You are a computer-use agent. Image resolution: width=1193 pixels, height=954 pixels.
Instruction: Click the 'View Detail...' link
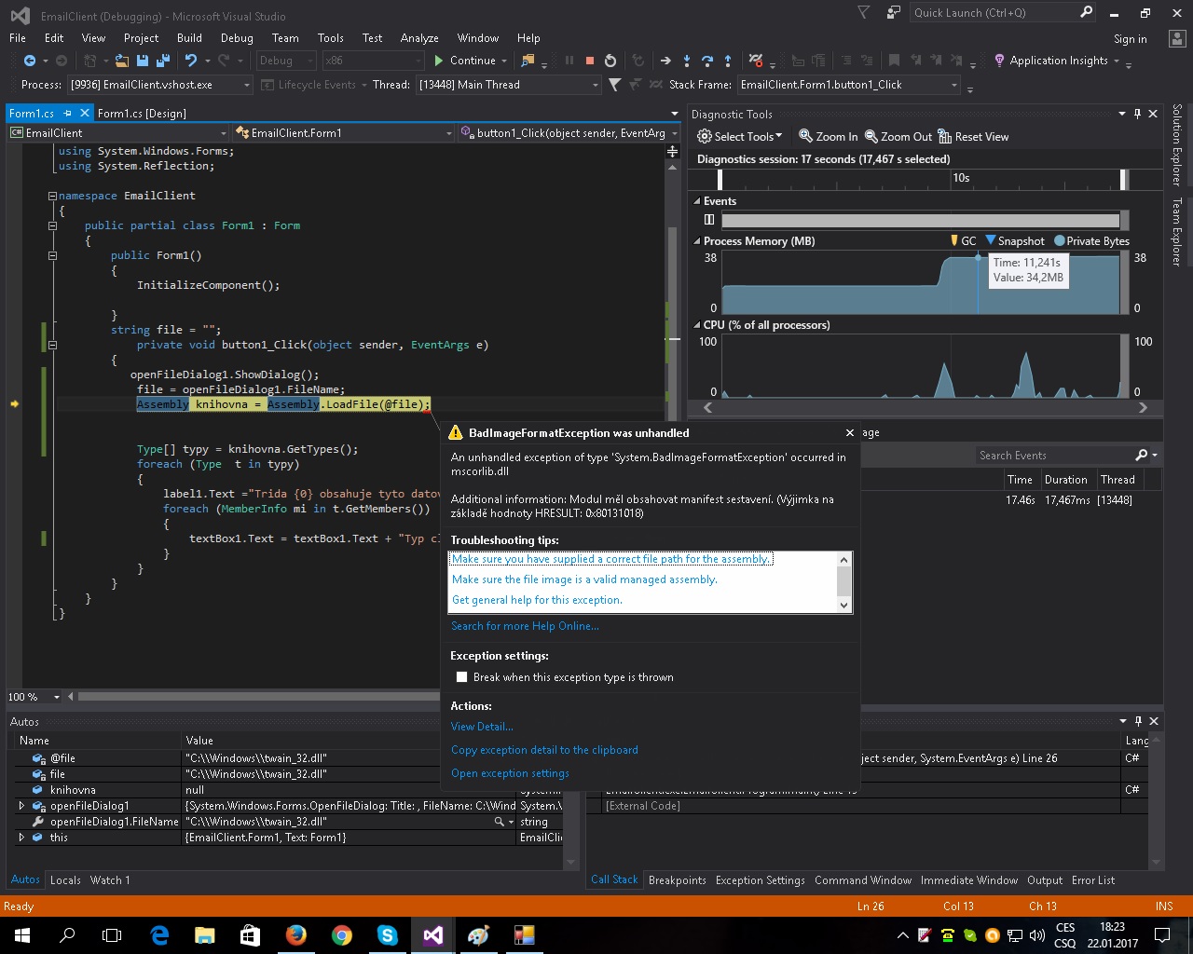(481, 727)
